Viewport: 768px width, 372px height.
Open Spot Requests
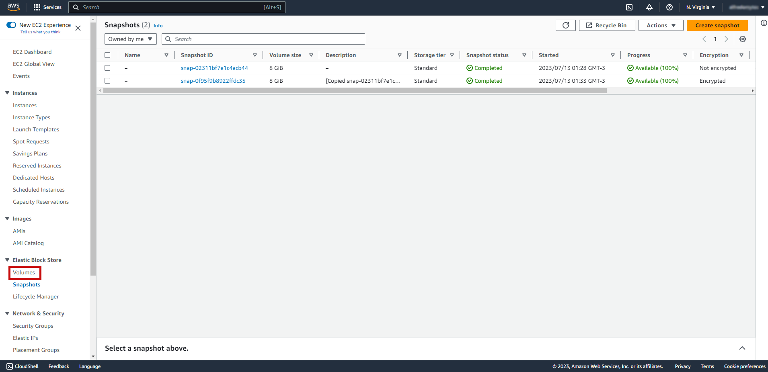(x=31, y=141)
